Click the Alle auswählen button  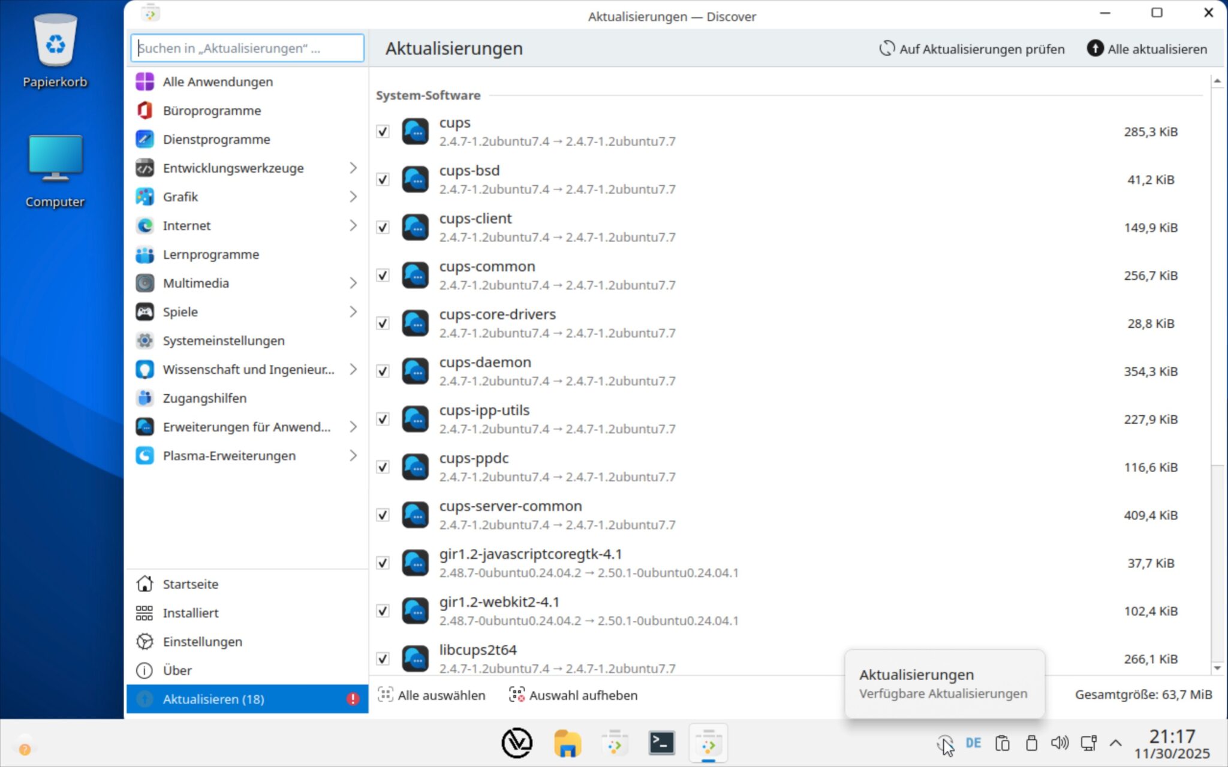[x=432, y=695]
